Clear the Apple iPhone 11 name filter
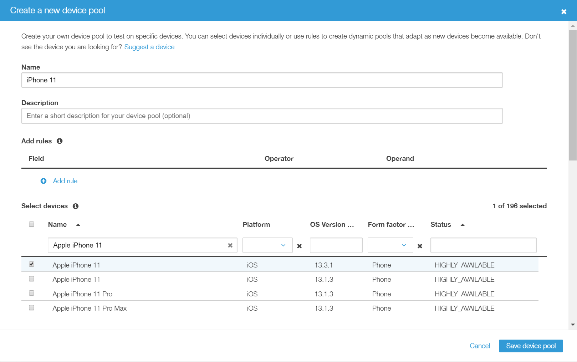577x362 pixels. (x=230, y=245)
